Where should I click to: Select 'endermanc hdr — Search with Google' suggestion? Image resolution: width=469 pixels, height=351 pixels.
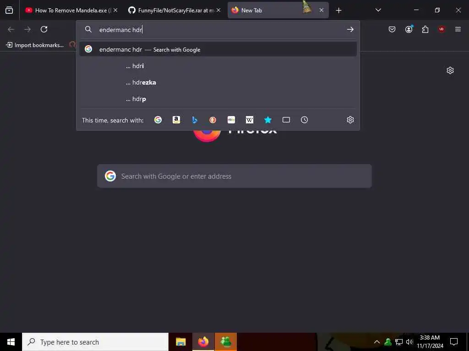(218, 49)
